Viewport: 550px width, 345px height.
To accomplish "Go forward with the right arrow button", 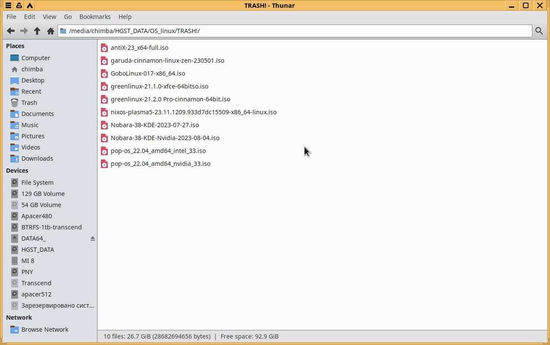I will [x=24, y=31].
